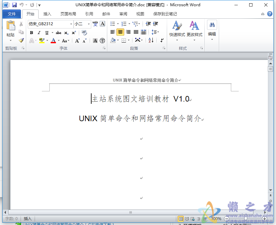Select the subscript icon
This screenshot has width=276, height=225.
pyautogui.click(x=66, y=33)
